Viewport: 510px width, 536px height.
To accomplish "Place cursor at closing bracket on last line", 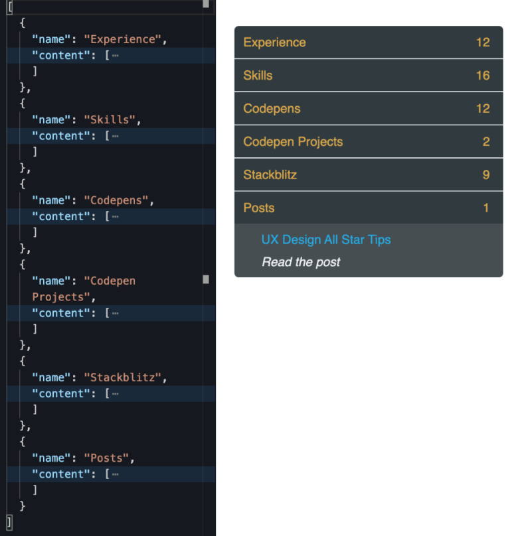I will 9,523.
